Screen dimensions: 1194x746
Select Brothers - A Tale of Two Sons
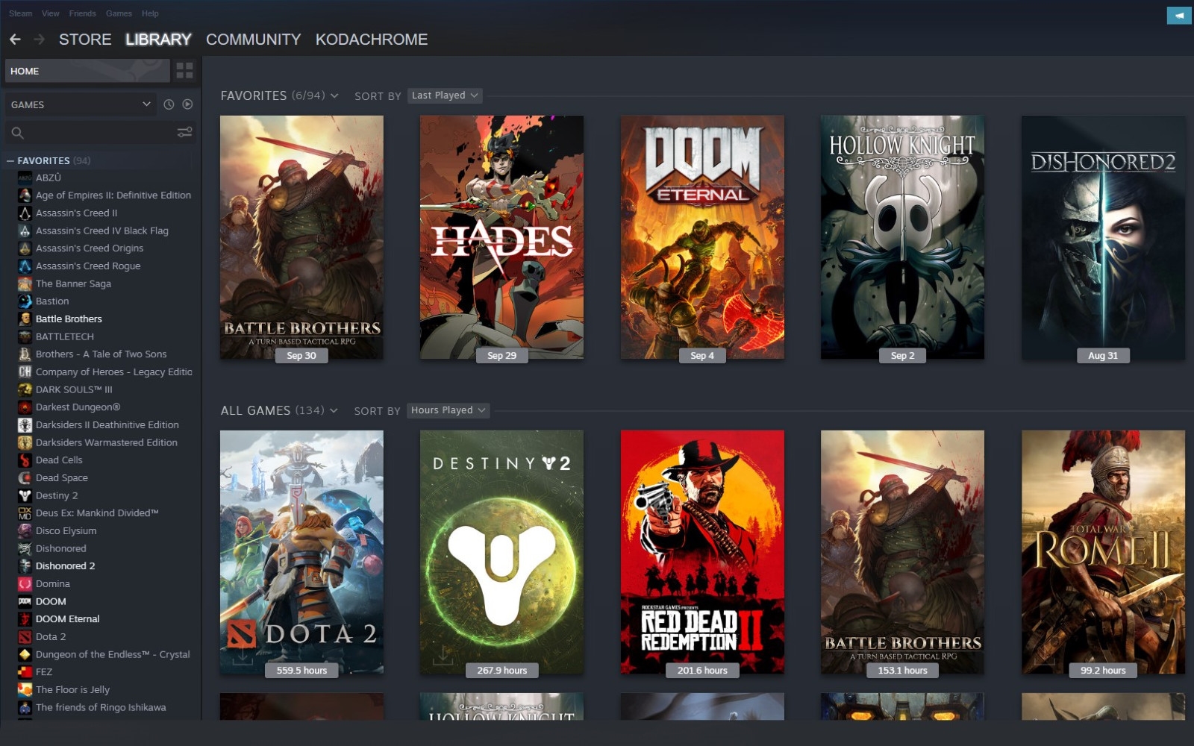click(x=101, y=354)
